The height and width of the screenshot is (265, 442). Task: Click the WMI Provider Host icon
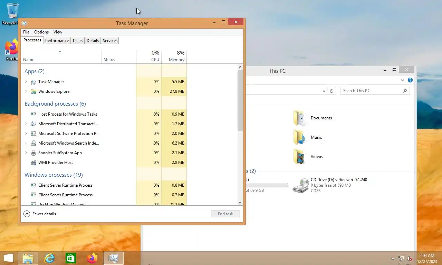click(33, 163)
